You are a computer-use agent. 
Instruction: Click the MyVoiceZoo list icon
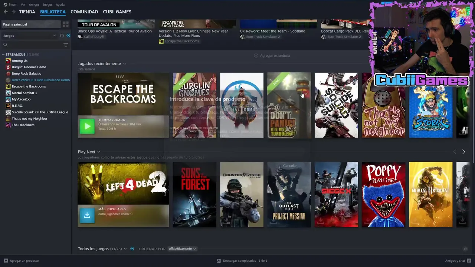click(8, 99)
